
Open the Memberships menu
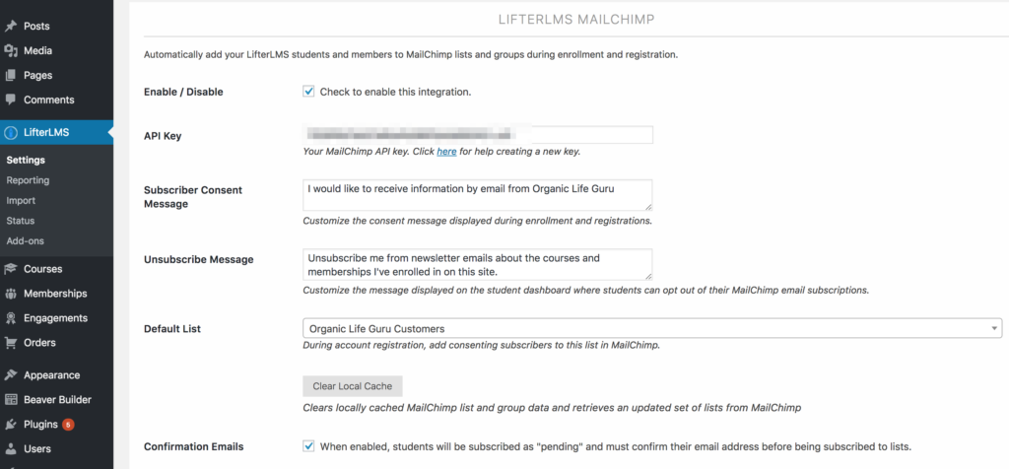[x=56, y=294]
